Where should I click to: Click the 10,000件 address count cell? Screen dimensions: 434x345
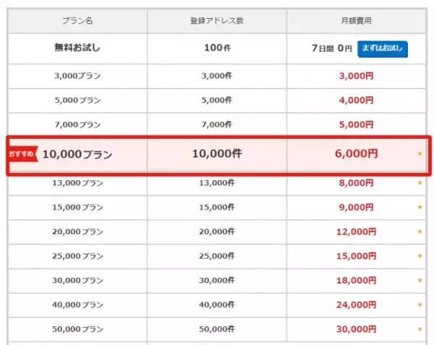click(x=216, y=153)
